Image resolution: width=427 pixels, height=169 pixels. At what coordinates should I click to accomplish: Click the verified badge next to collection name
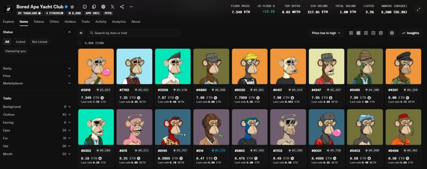pos(66,7)
